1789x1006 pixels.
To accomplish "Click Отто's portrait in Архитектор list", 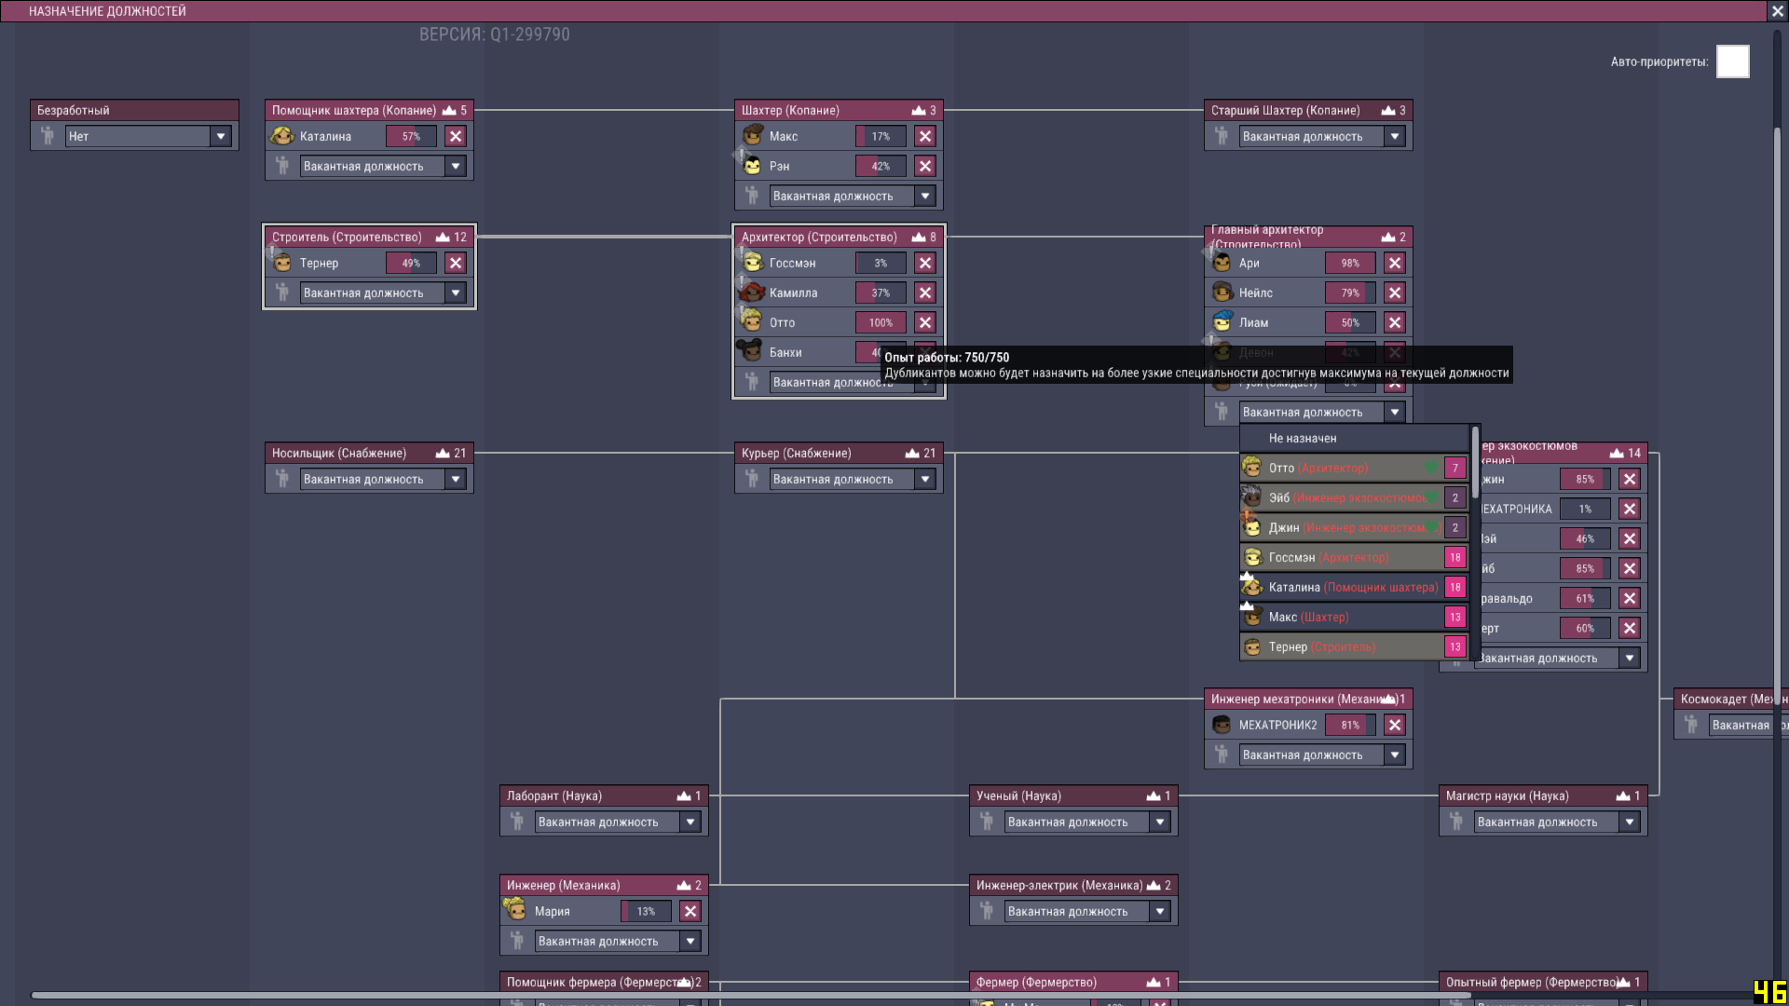I will pos(752,322).
